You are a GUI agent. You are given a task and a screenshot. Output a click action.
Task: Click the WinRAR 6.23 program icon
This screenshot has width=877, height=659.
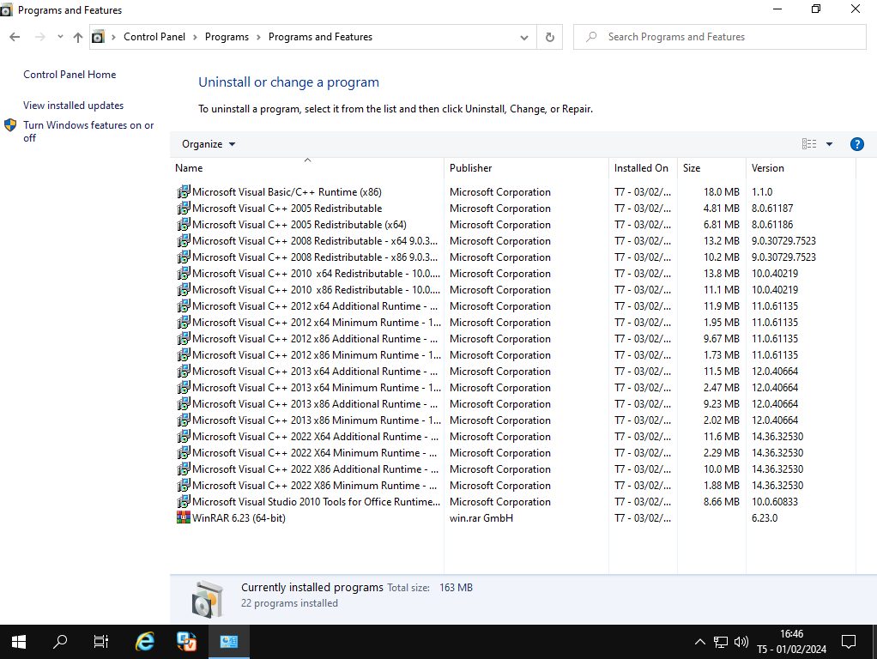183,518
